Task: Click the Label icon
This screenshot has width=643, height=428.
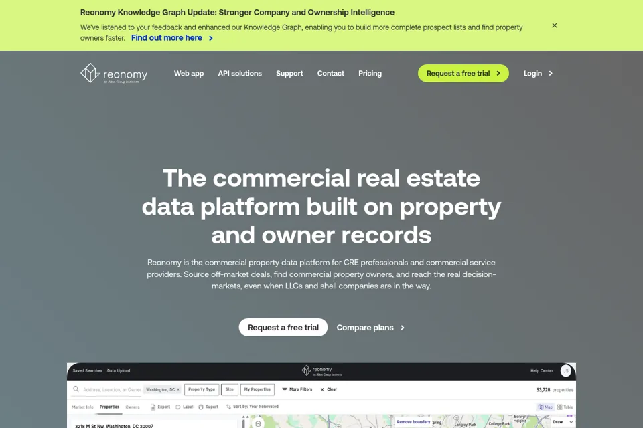Action: point(178,407)
